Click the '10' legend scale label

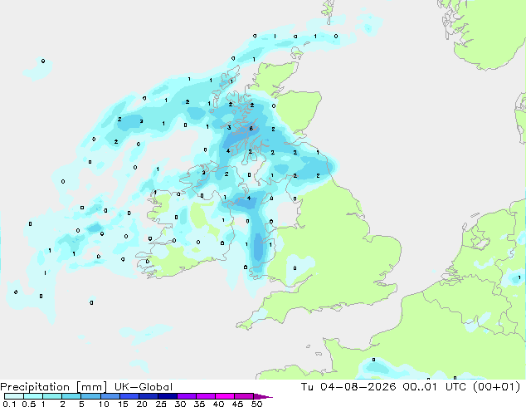pos(104,404)
